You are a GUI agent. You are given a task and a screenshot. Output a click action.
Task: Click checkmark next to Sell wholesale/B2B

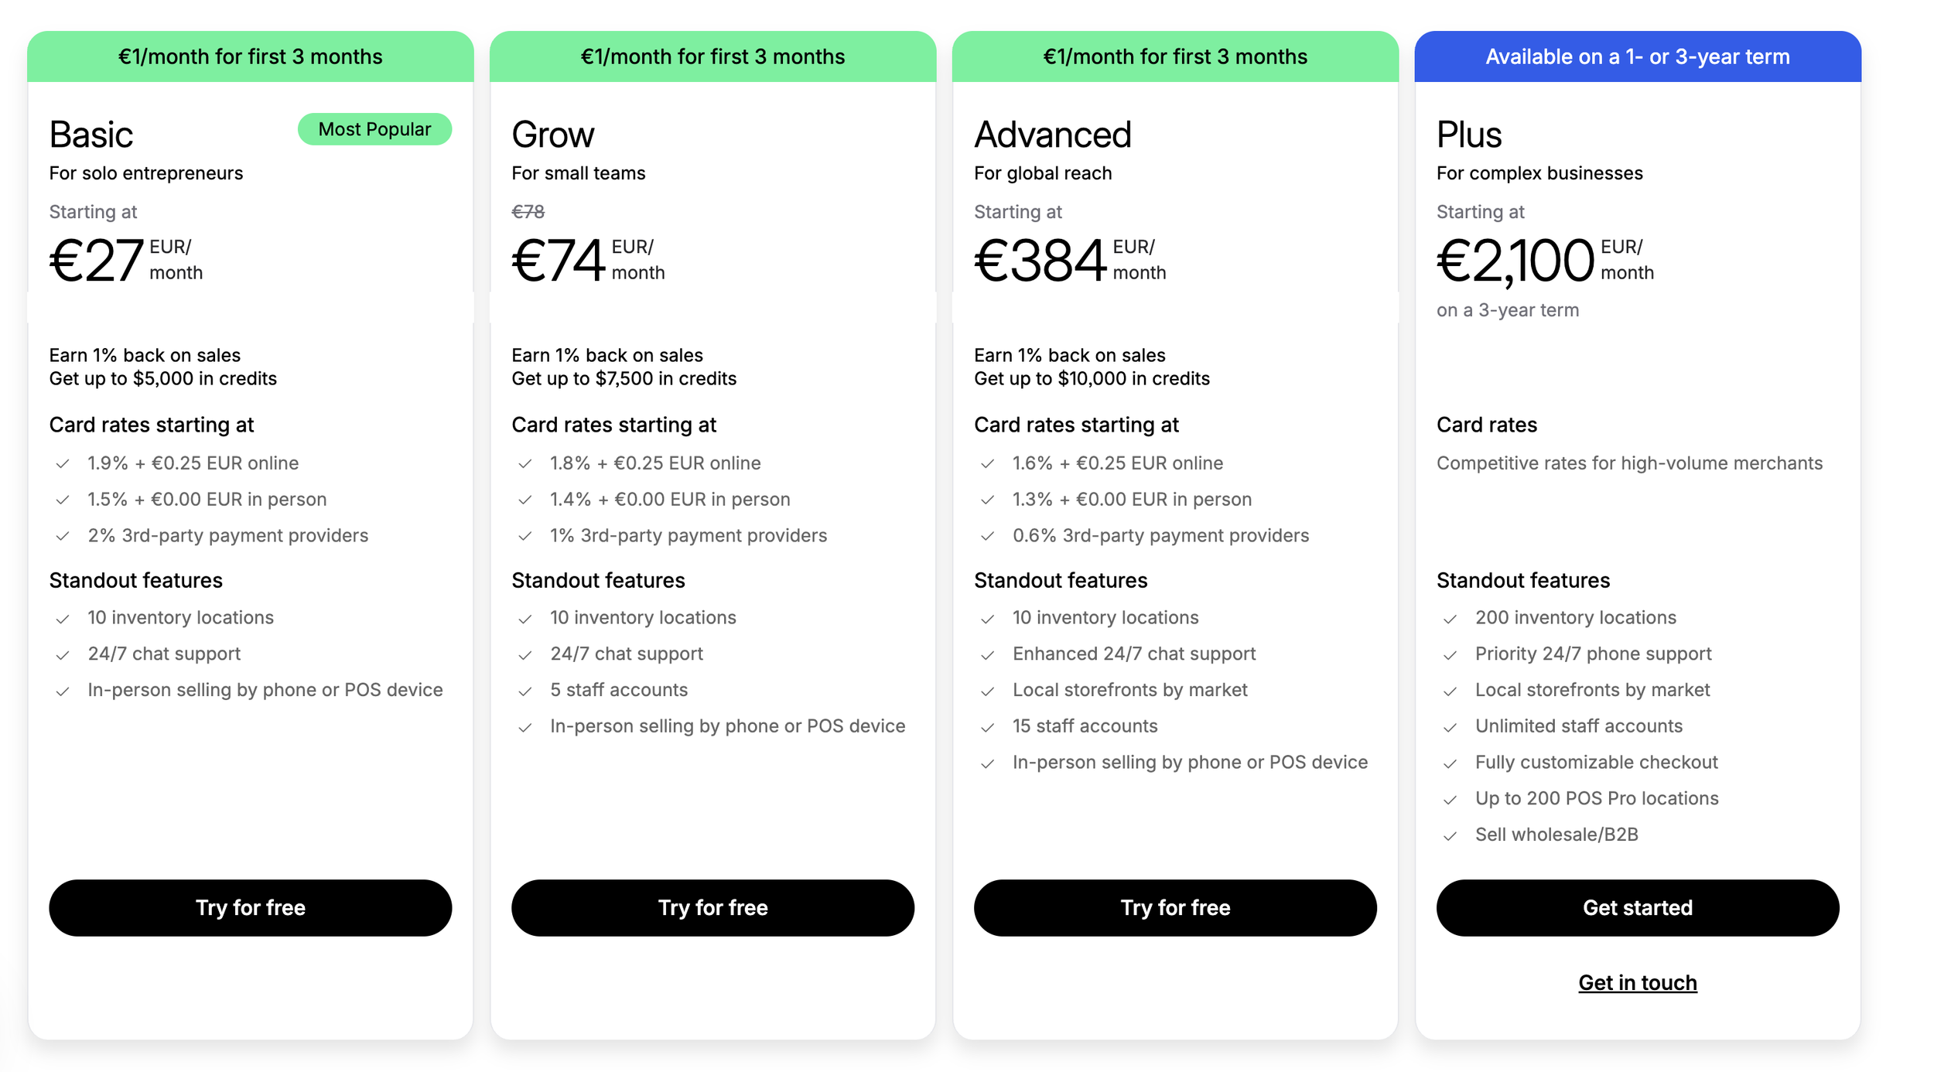click(x=1450, y=835)
